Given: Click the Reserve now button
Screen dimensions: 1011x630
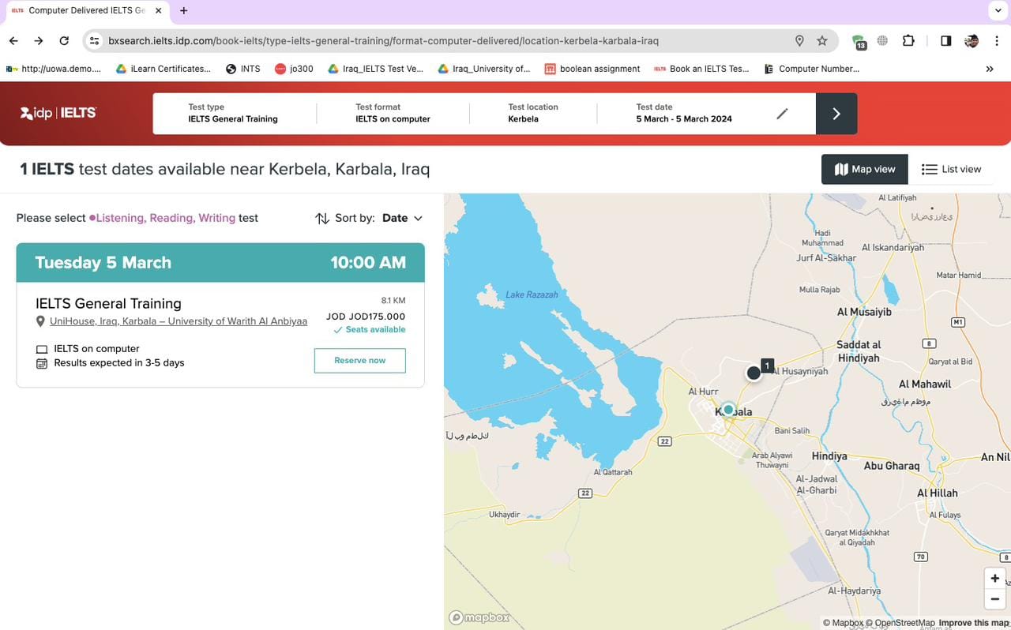Looking at the screenshot, I should point(359,361).
